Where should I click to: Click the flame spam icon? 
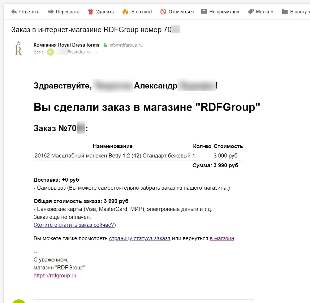(125, 12)
